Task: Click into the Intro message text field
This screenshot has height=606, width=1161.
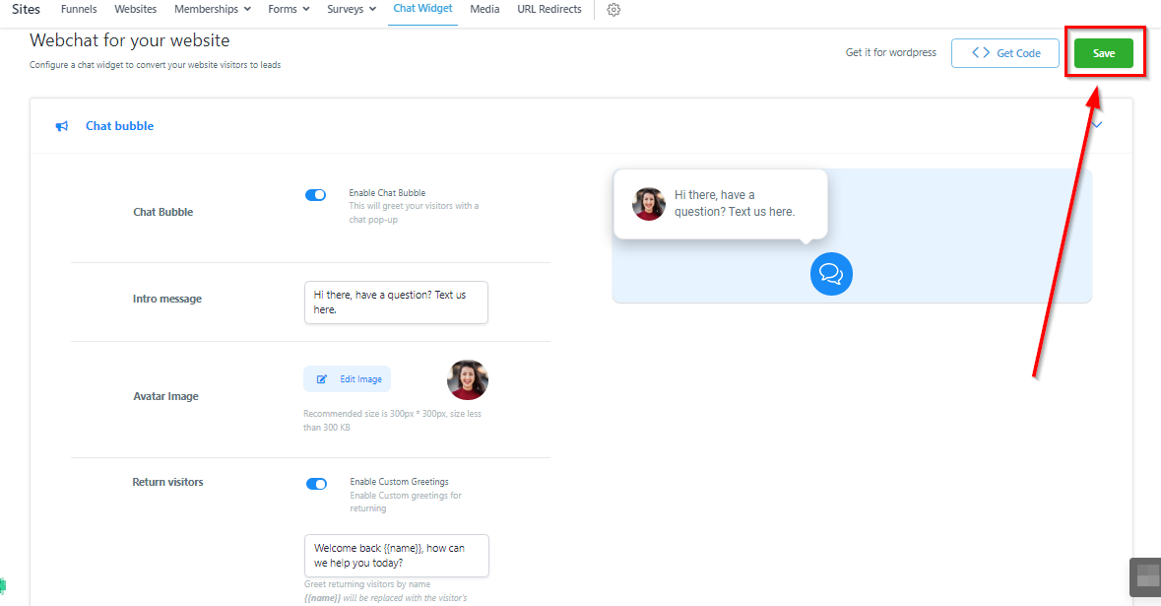Action: tap(396, 302)
